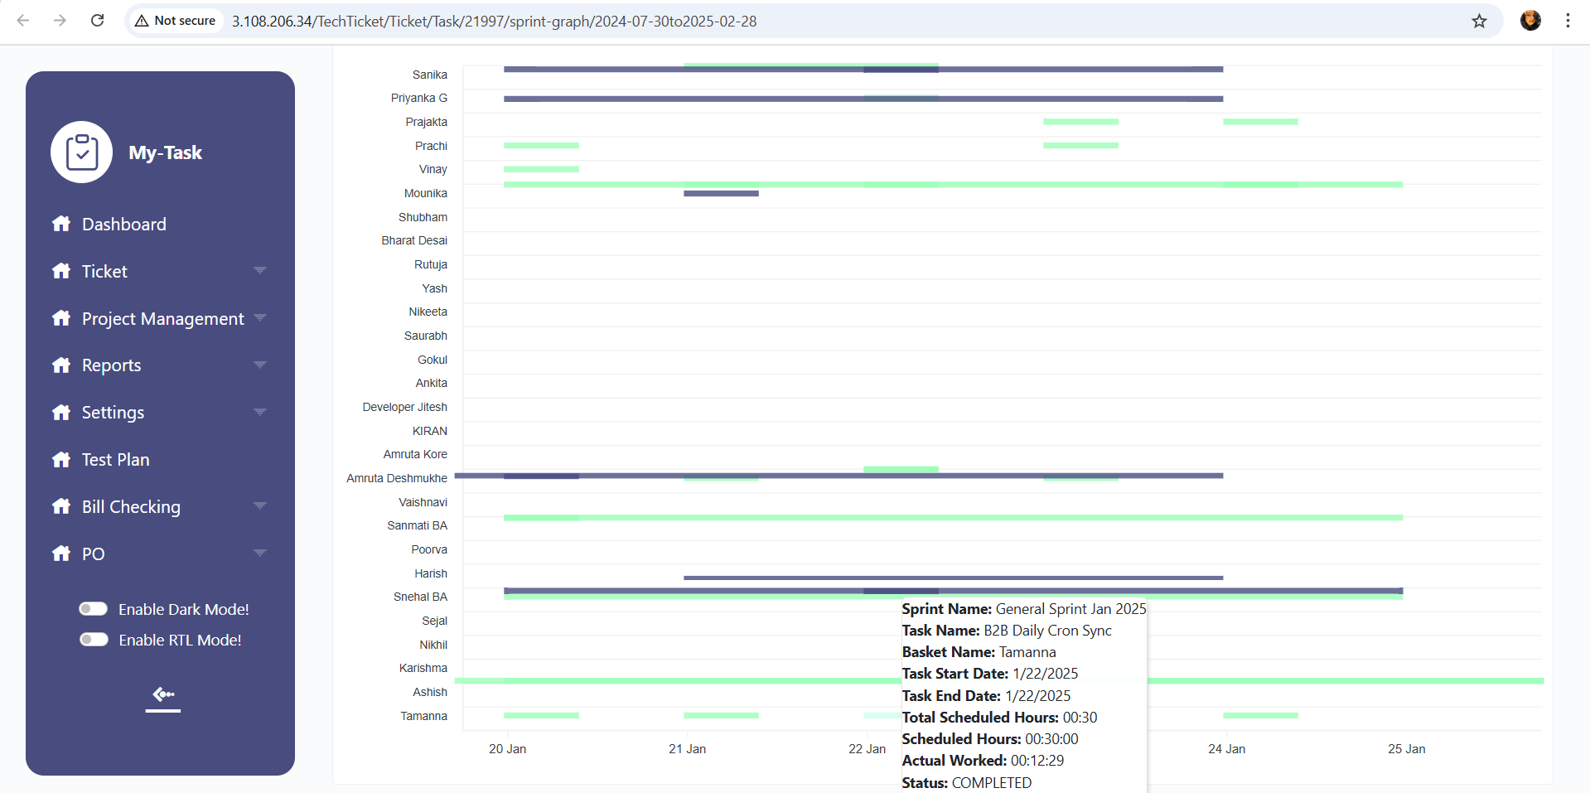Expand the Reports submenu arrow
This screenshot has width=1590, height=793.
pyautogui.click(x=260, y=365)
